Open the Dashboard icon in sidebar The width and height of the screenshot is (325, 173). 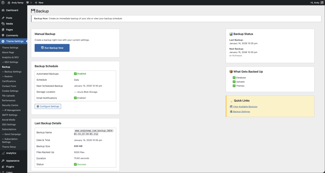pos(3,10)
